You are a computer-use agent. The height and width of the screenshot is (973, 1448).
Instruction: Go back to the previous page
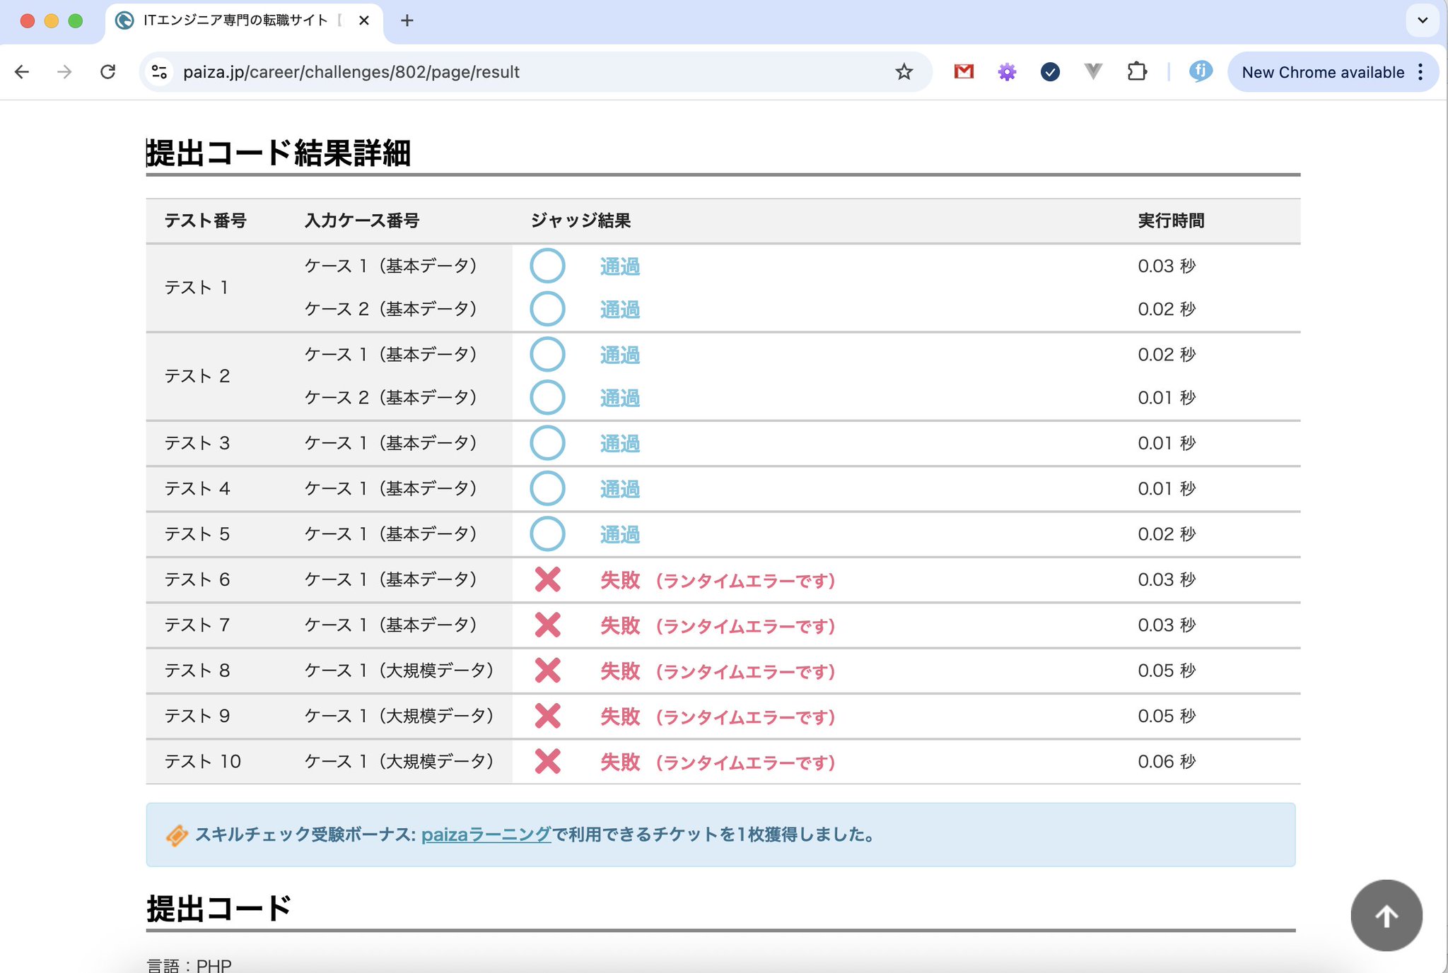pos(22,72)
